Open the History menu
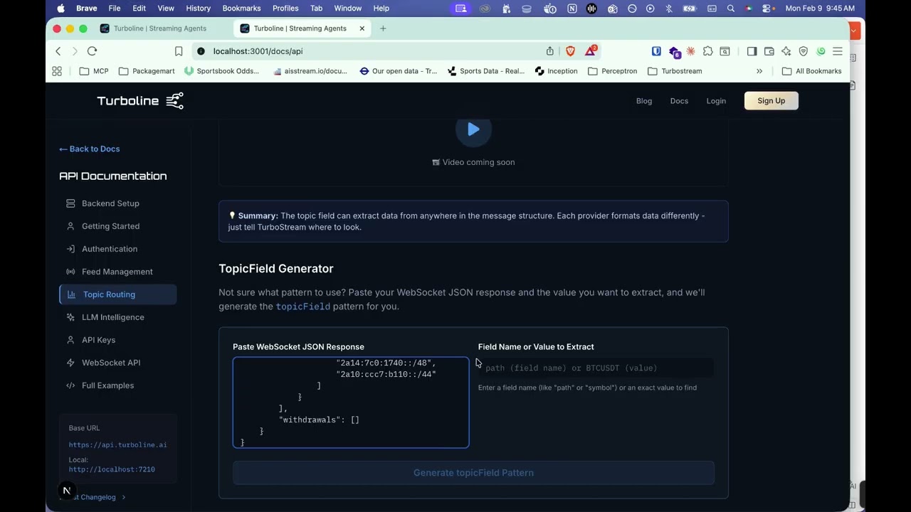The height and width of the screenshot is (512, 911). (198, 9)
